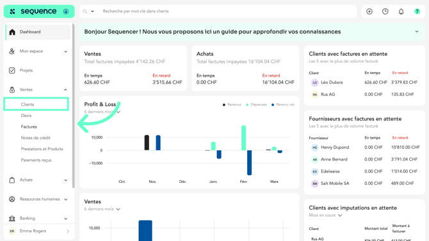Open client Léo Dubois
The width and height of the screenshot is (429, 241).
click(x=332, y=82)
